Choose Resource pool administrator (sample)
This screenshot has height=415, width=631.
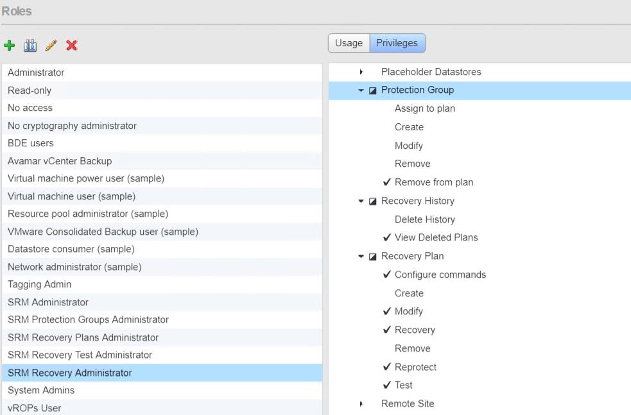162,214
